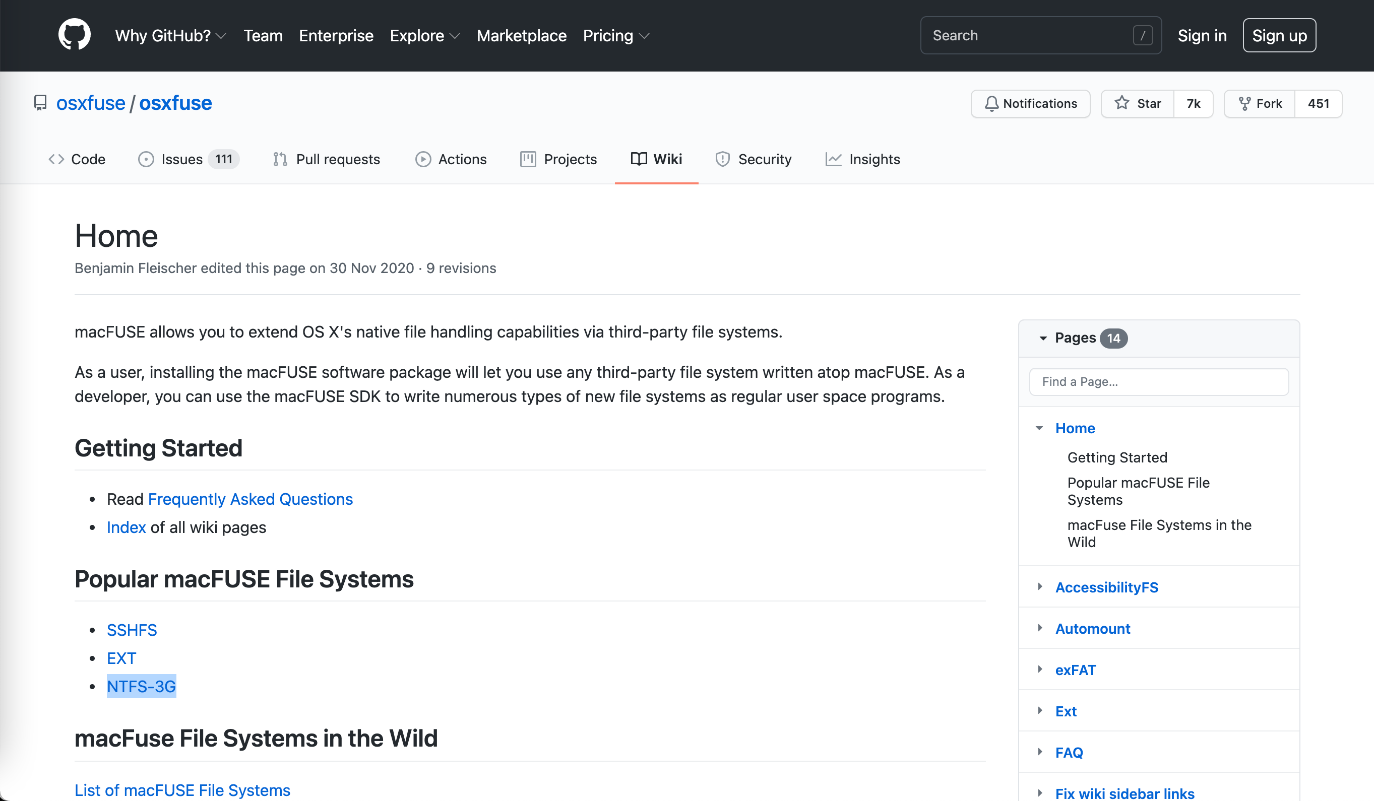Click the GitHub octocat logo
The height and width of the screenshot is (801, 1374).
(x=74, y=35)
